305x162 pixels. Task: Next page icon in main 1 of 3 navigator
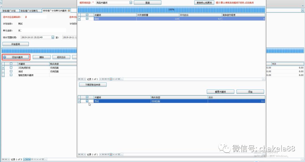coord(27,159)
